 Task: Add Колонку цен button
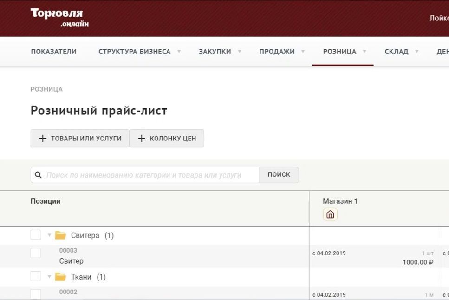(x=167, y=139)
